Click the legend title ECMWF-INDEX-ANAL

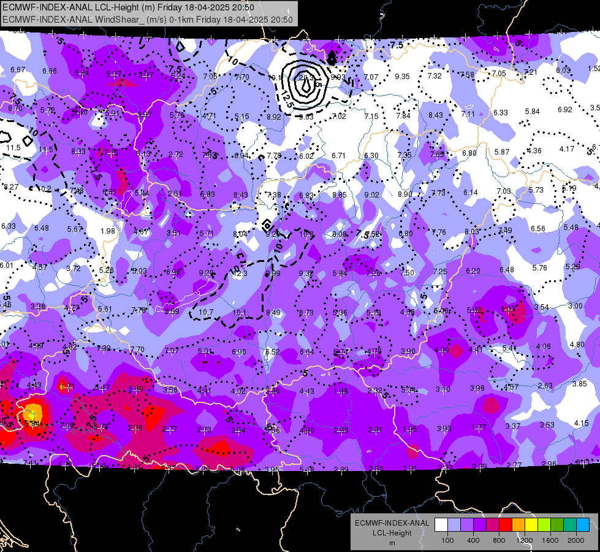coord(392,523)
